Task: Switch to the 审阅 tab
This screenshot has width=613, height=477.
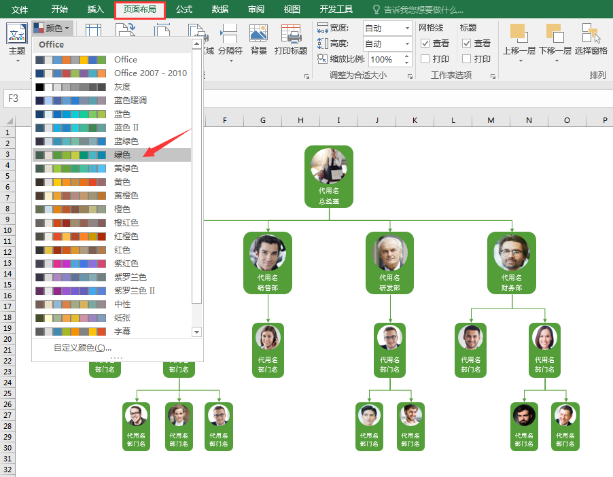Action: tap(256, 10)
